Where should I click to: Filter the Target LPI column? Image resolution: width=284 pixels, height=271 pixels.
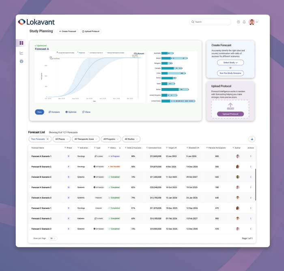click(x=167, y=148)
